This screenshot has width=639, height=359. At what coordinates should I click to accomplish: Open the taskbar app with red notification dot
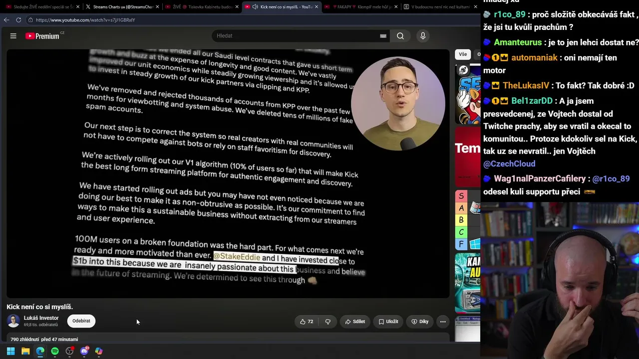(x=69, y=351)
